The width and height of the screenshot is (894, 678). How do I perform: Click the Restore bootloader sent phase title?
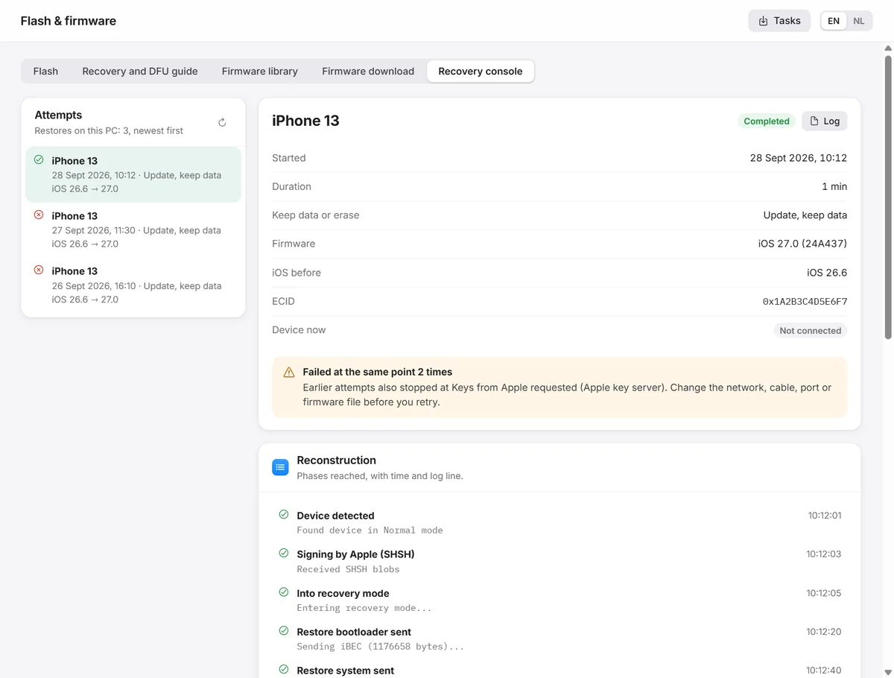354,632
